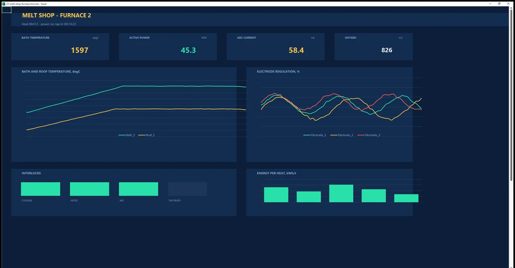Click the green block above the HOOD label
Viewport: 515px width, 268px height.
(89, 189)
